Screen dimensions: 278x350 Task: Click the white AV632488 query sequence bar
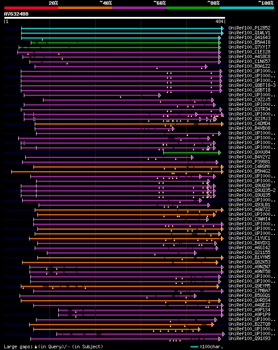pyautogui.click(x=115, y=18)
